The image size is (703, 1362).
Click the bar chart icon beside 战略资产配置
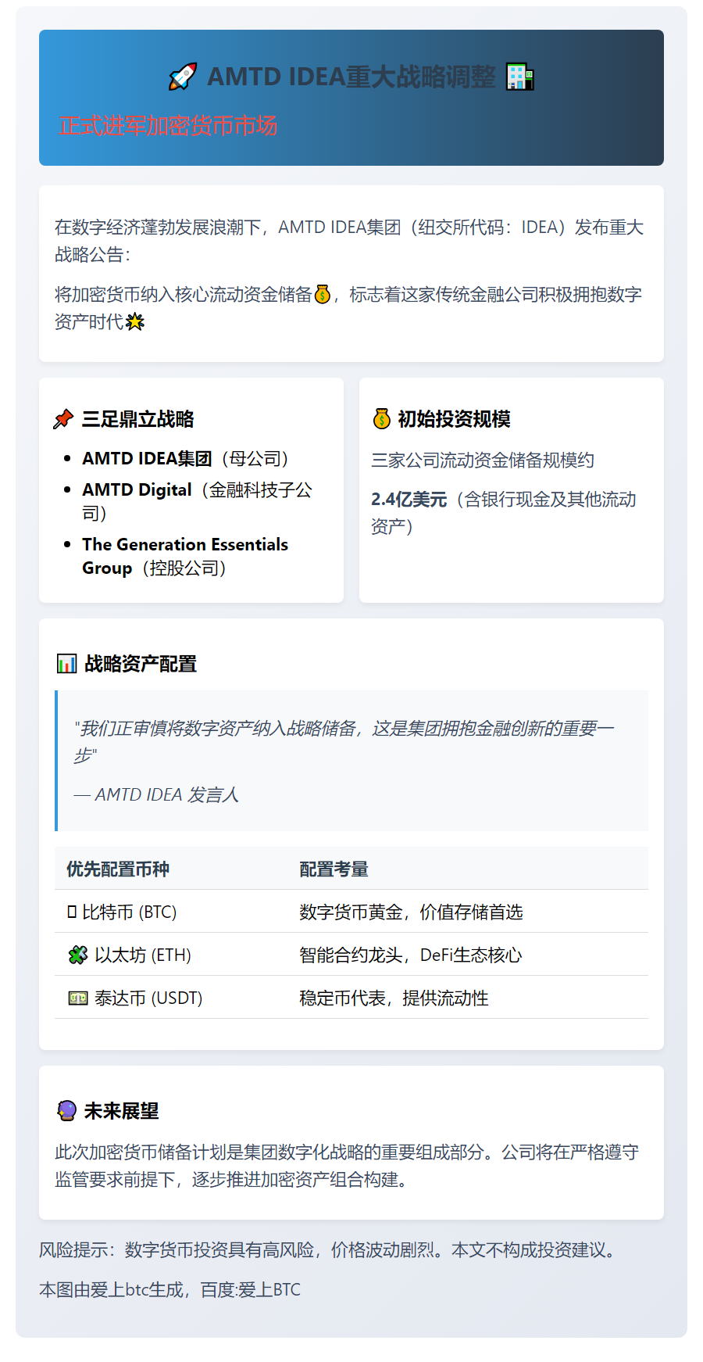[x=66, y=664]
